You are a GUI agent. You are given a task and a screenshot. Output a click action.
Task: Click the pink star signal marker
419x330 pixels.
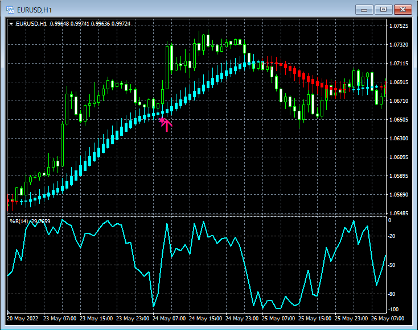(x=162, y=120)
